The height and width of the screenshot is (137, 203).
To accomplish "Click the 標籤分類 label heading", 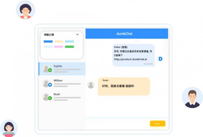I will coord(49,35).
